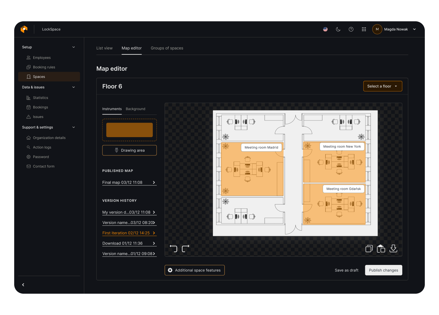Click the LockSpace hexagon logo
This screenshot has height=315, width=439.
24,29
